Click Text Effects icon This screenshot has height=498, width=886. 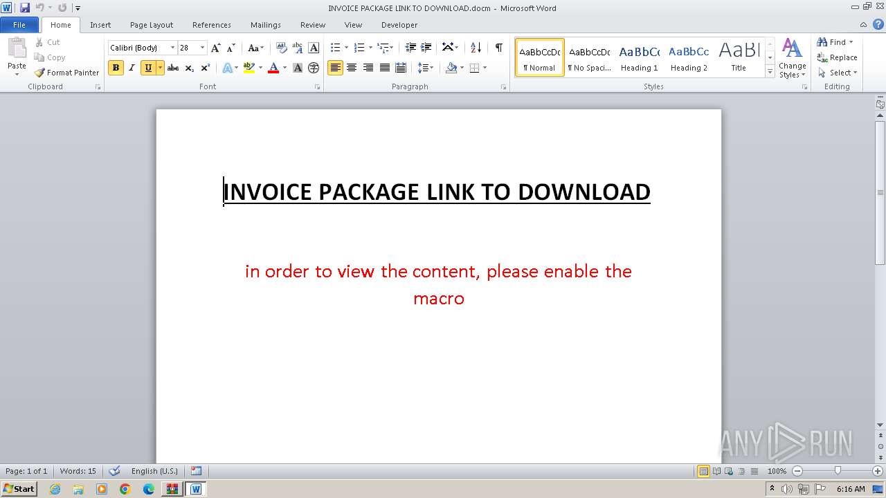coord(227,68)
